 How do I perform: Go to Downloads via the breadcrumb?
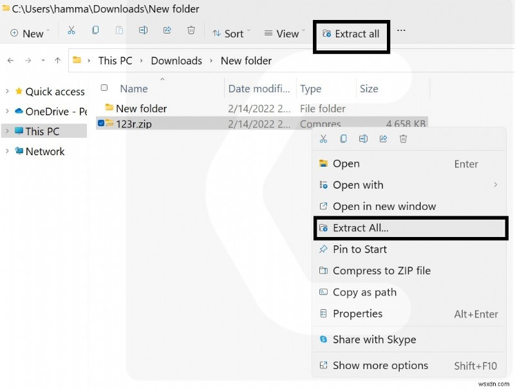(176, 61)
